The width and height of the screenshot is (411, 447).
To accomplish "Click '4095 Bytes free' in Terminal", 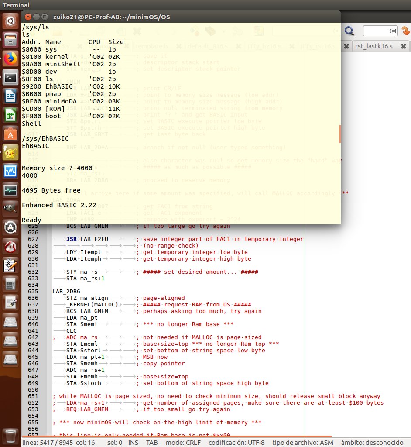I will (x=51, y=190).
